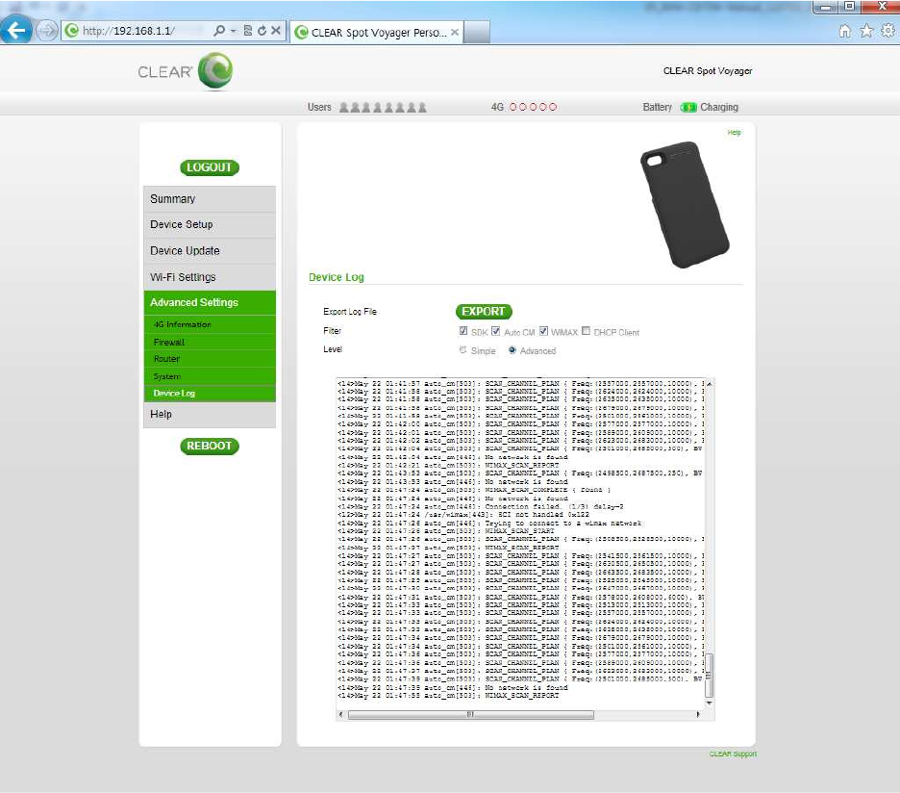Click the log scroll up arrow
Viewport: 900px width, 793px height.
(710, 383)
